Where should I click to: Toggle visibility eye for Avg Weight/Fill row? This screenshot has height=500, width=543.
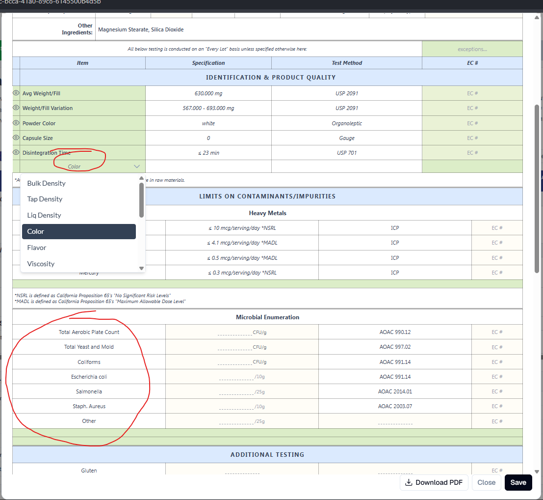point(16,93)
